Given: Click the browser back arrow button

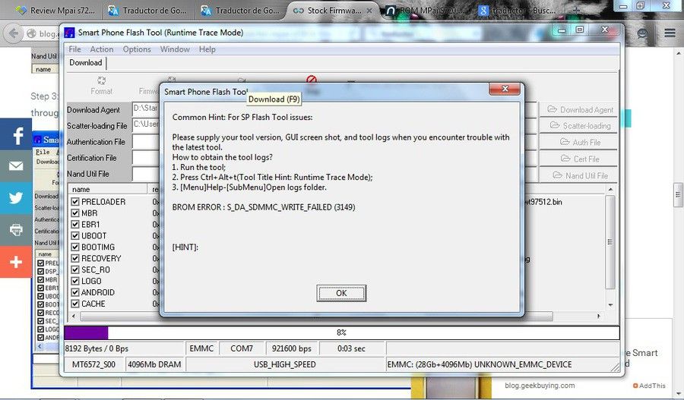Looking at the screenshot, I should tap(14, 33).
